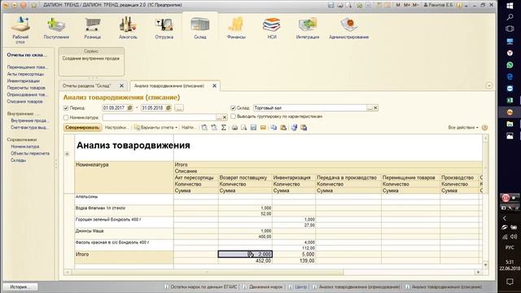521x293 pixels.
Task: Clear the Склад field value
Action: [375, 108]
